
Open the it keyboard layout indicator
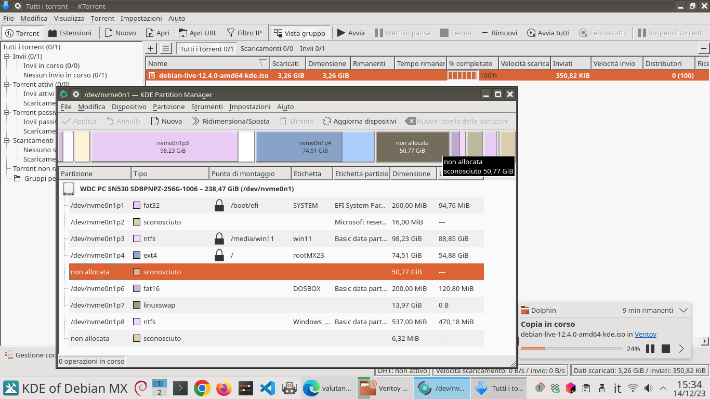[618, 388]
